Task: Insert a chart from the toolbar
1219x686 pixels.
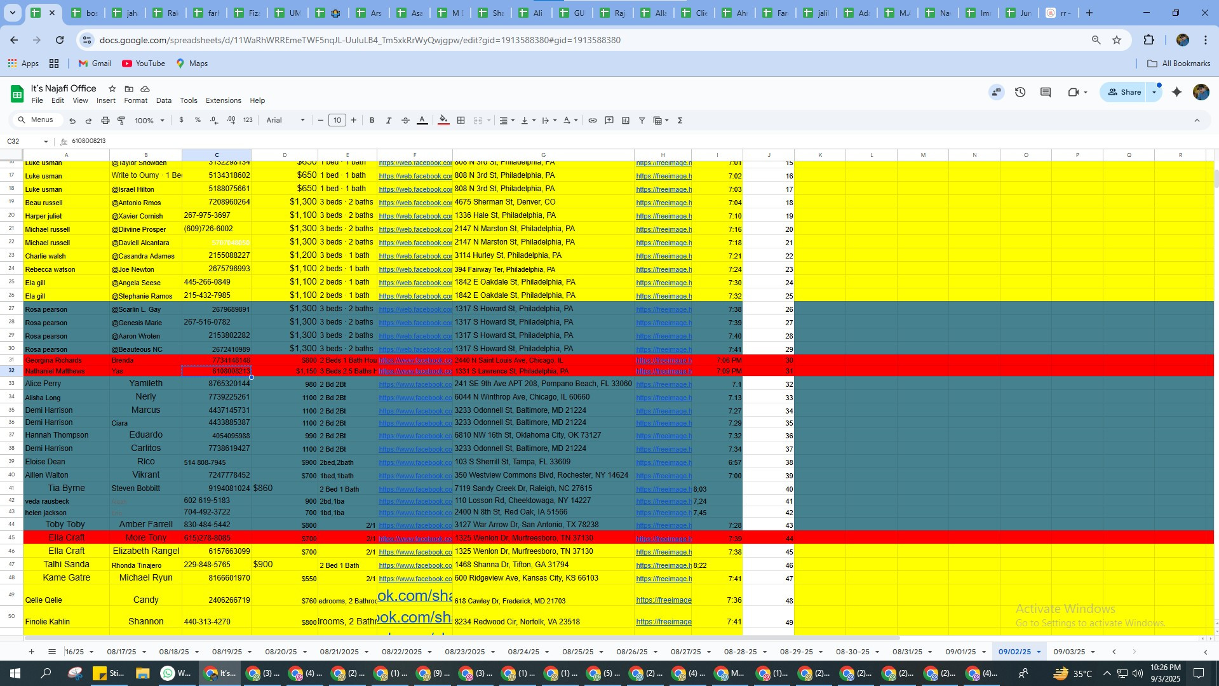Action: click(626, 120)
